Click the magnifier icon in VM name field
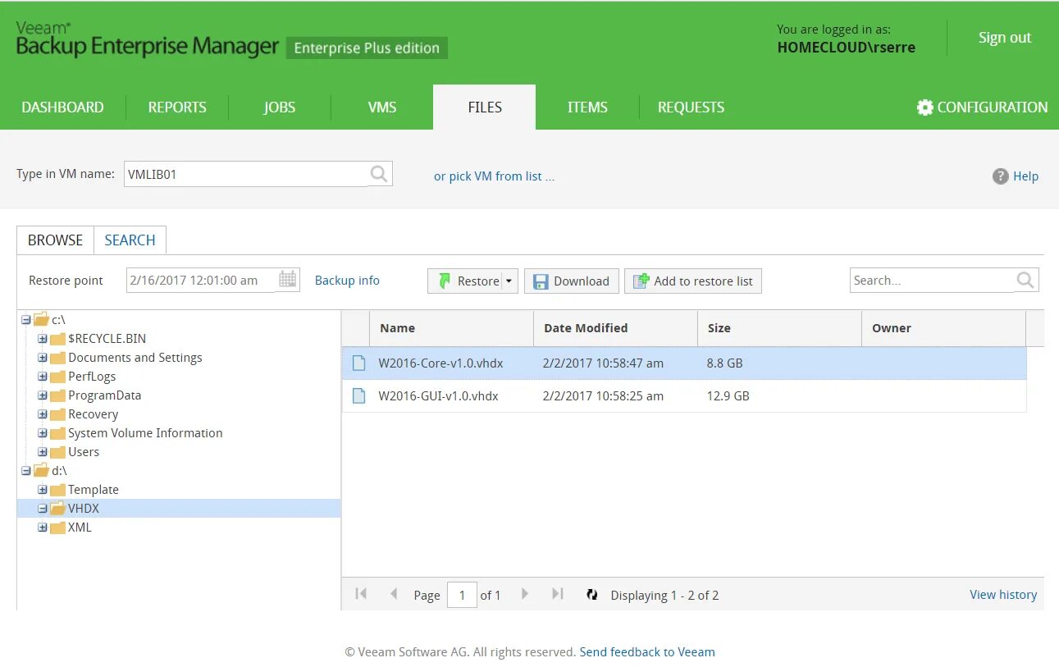 378,174
